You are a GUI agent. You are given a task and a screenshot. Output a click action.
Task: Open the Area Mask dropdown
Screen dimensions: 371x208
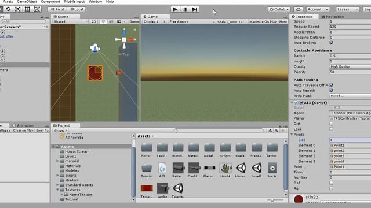[350, 96]
